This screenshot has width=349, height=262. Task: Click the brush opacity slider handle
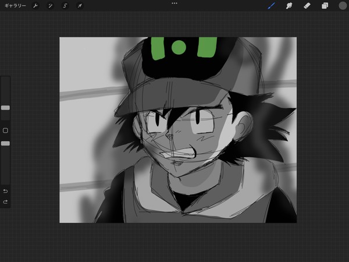tap(5, 143)
